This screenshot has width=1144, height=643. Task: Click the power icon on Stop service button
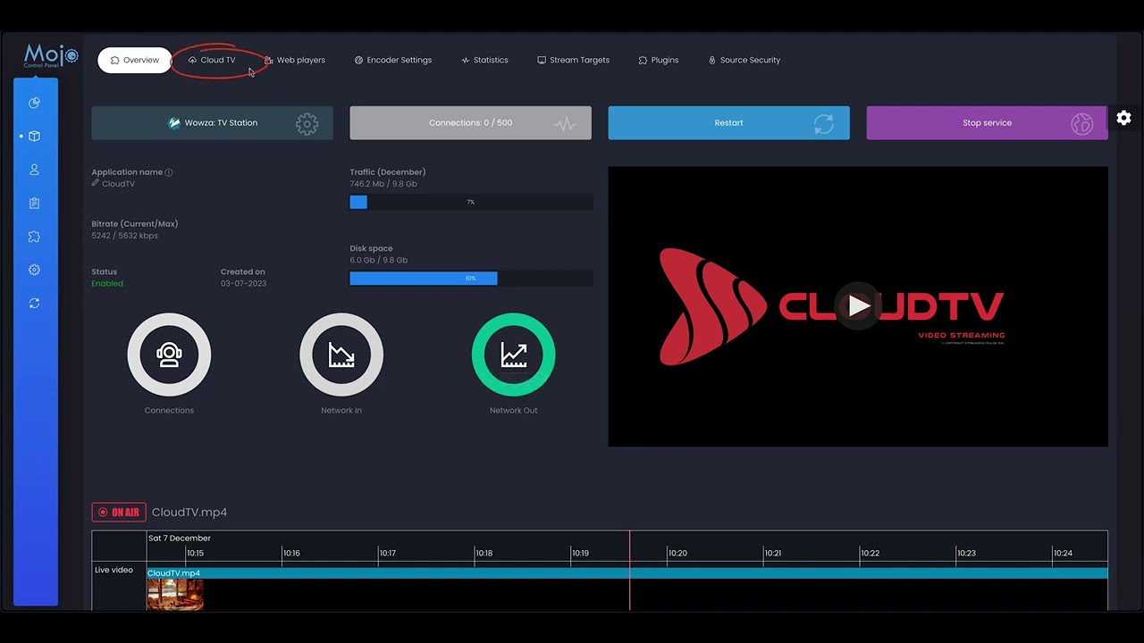[1081, 124]
